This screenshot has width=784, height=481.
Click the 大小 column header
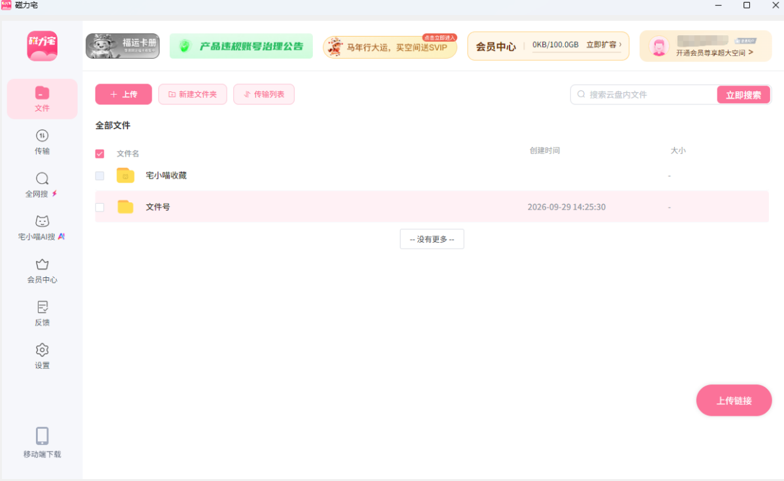coord(678,151)
